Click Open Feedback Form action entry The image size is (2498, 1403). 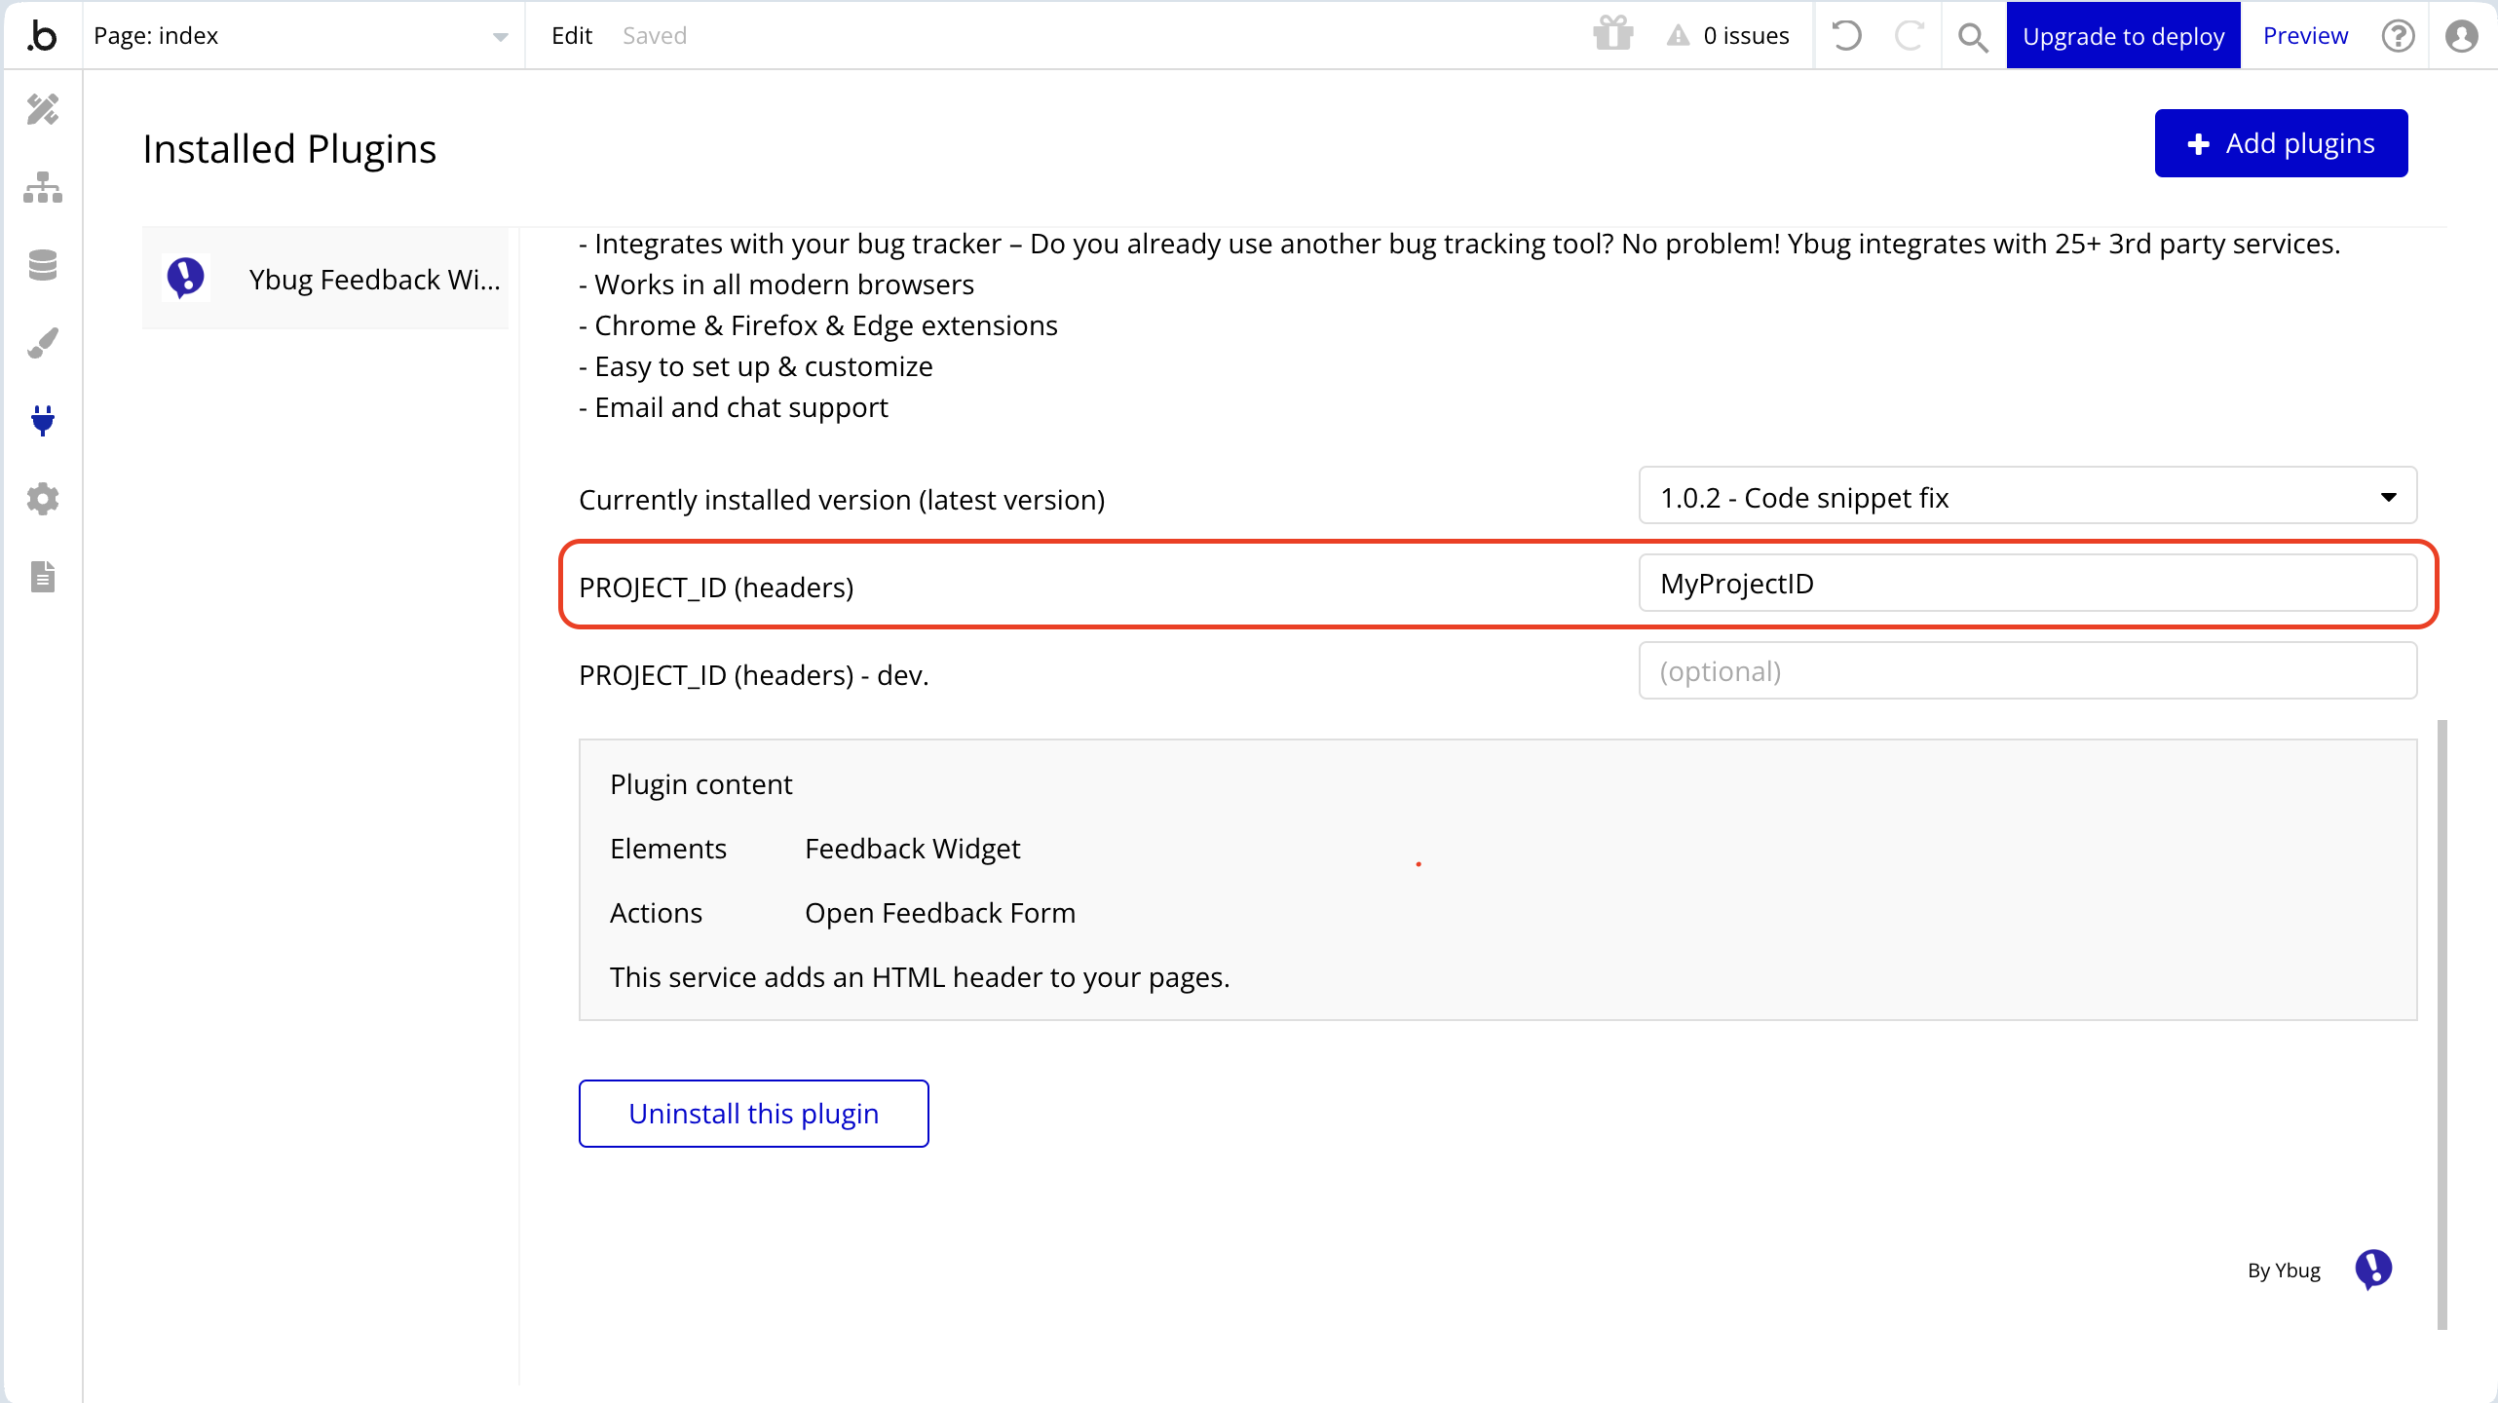tap(939, 913)
